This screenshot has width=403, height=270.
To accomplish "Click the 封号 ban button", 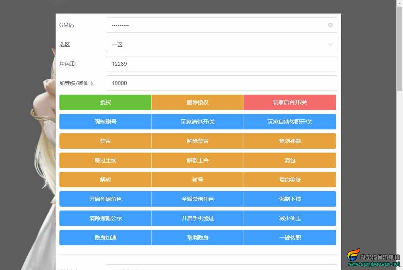I will [198, 180].
